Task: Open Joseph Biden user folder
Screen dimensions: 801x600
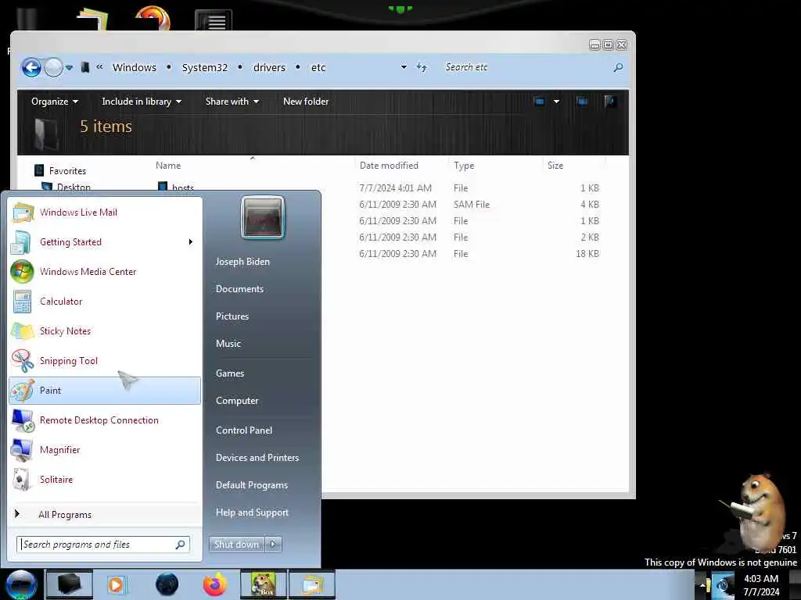Action: 242,261
